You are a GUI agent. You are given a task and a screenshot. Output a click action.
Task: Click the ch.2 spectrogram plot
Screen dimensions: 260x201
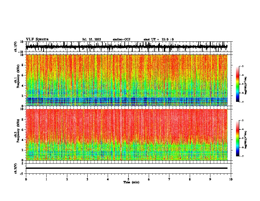click(x=127, y=135)
